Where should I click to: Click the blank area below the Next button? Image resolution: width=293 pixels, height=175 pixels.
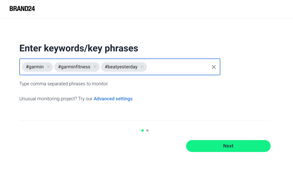[x=228, y=164]
